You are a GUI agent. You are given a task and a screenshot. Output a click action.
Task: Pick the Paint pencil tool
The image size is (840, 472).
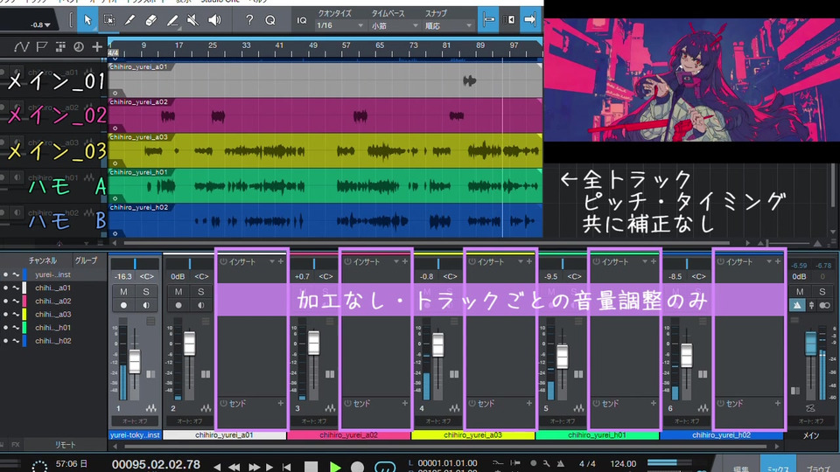click(129, 20)
